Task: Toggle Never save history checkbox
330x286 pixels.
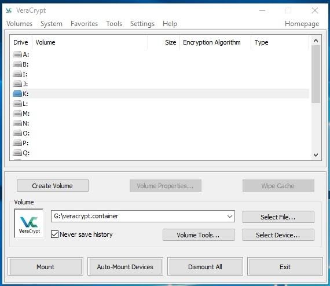Action: point(54,234)
